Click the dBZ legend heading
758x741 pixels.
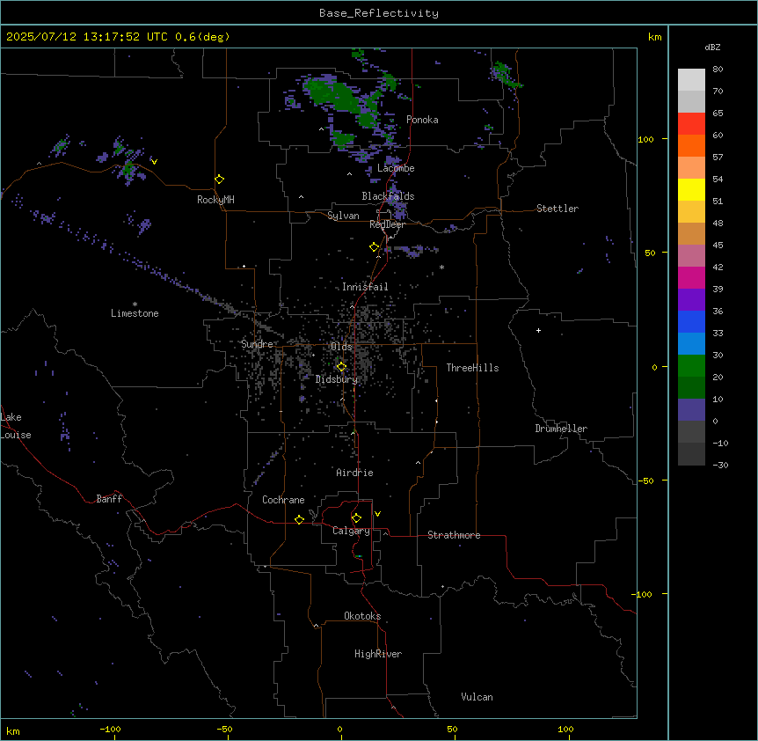712,47
